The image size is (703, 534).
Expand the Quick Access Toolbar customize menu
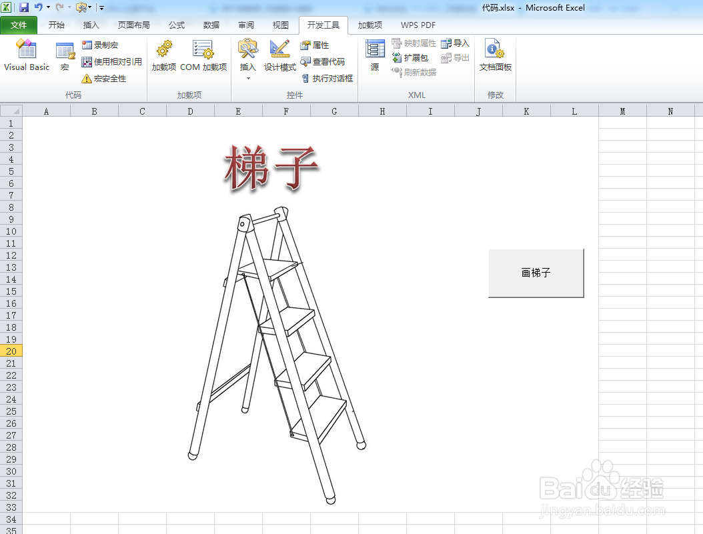click(101, 7)
